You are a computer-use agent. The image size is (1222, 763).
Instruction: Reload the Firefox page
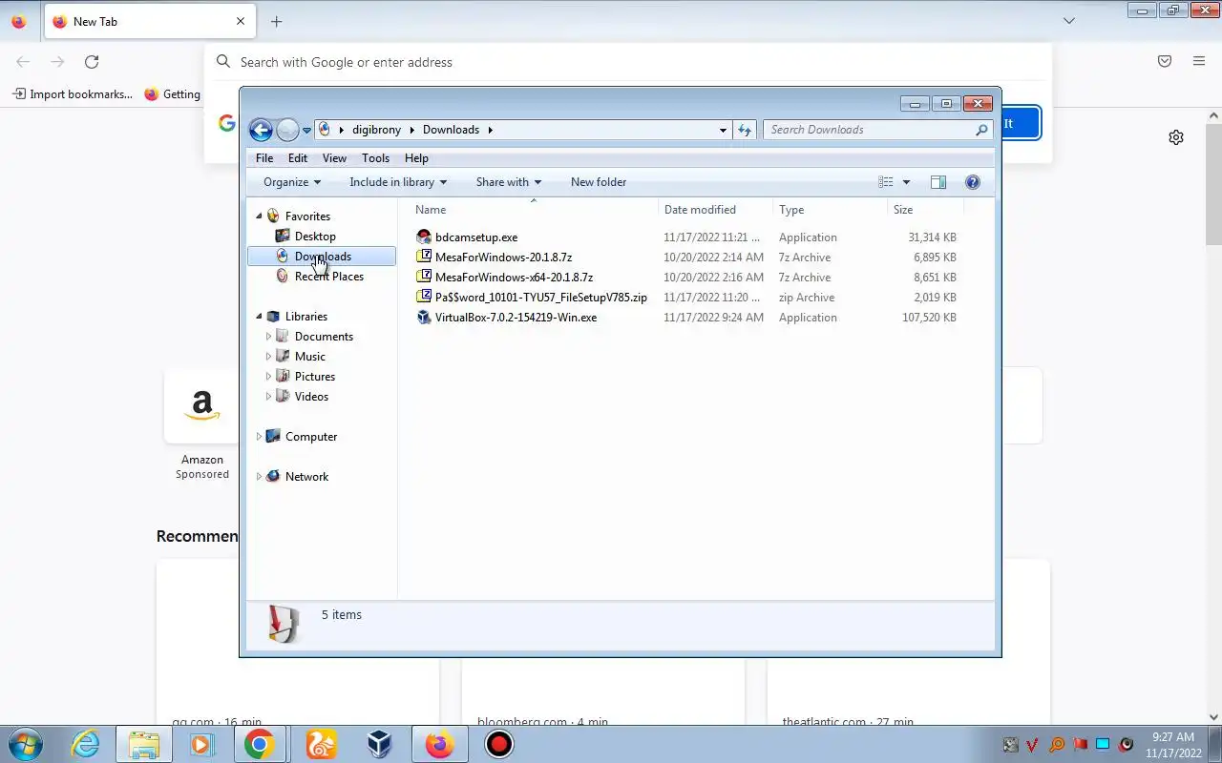pyautogui.click(x=92, y=62)
